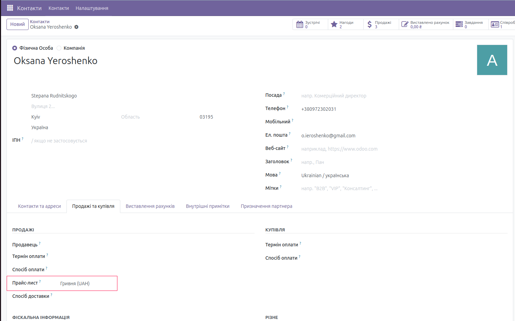Click help tooltip next to Прайс-лист label

coord(40,281)
